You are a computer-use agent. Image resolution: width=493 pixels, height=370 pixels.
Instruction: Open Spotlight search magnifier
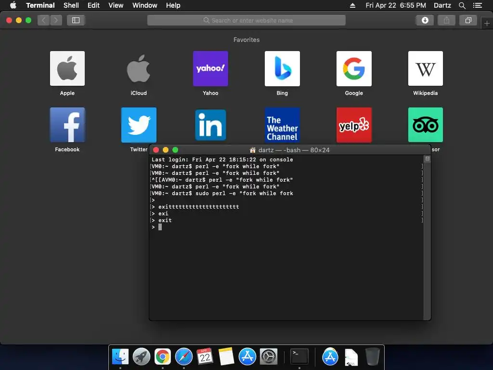462,5
